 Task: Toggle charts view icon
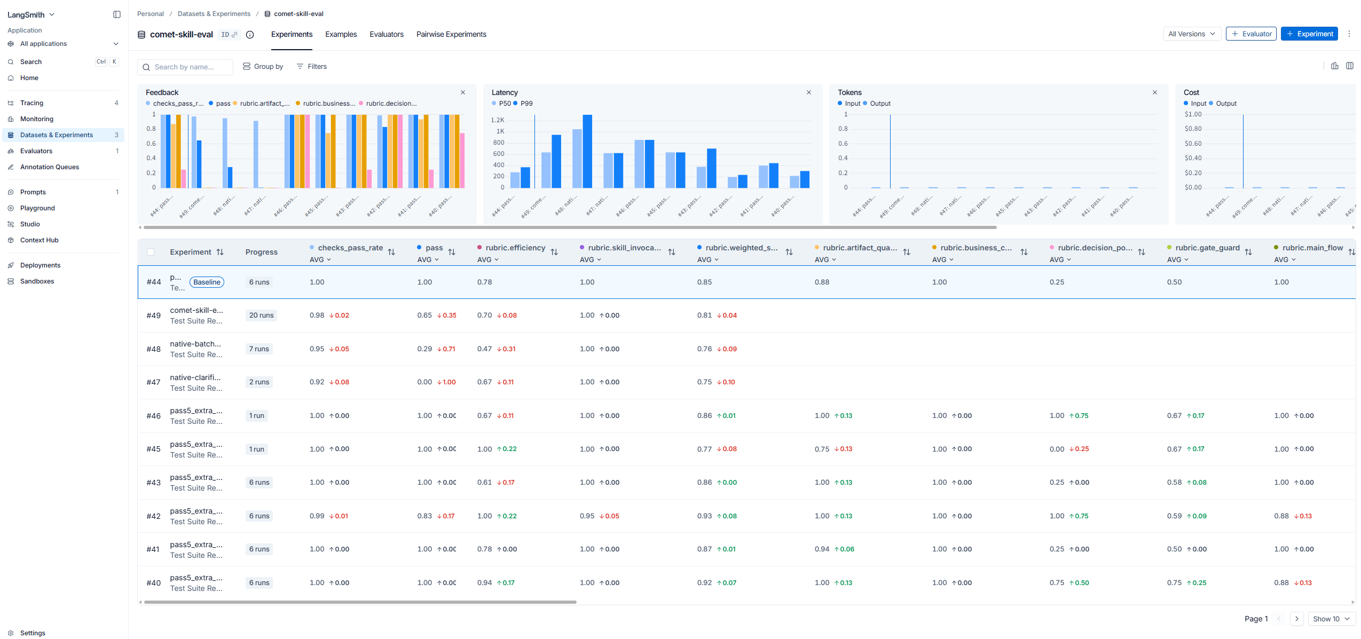1335,66
